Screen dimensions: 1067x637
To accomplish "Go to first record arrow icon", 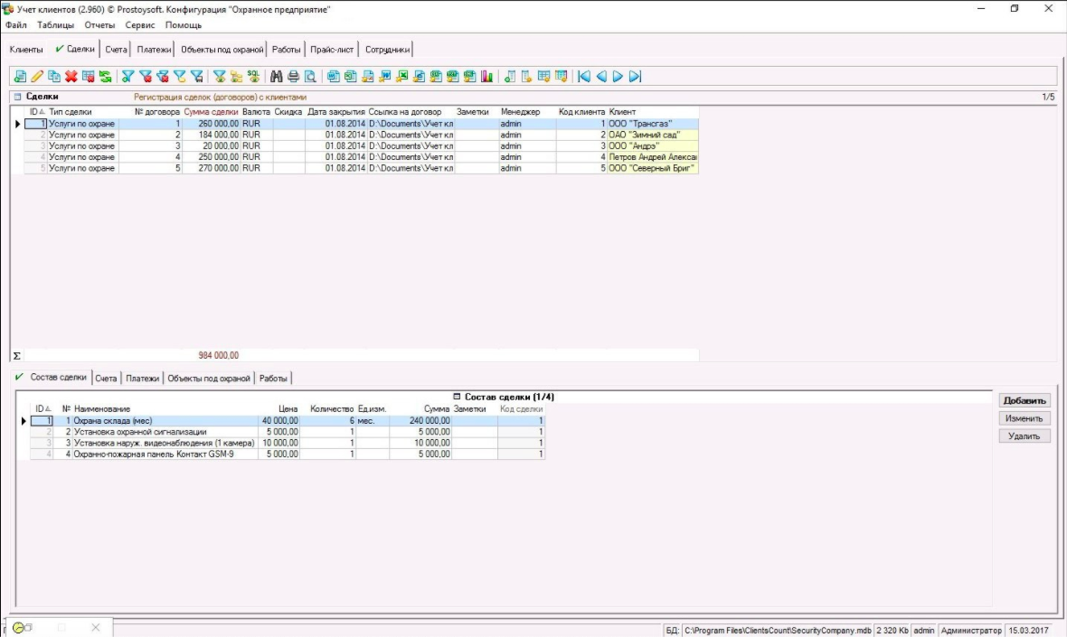I will click(584, 77).
